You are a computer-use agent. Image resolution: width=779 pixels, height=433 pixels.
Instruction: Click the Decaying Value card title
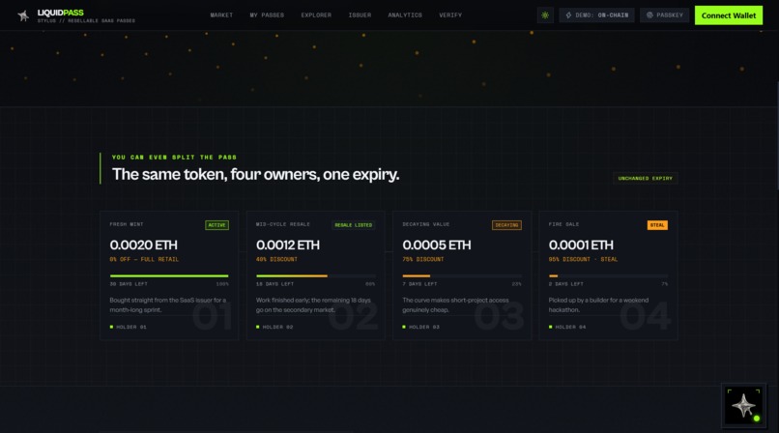pos(426,224)
